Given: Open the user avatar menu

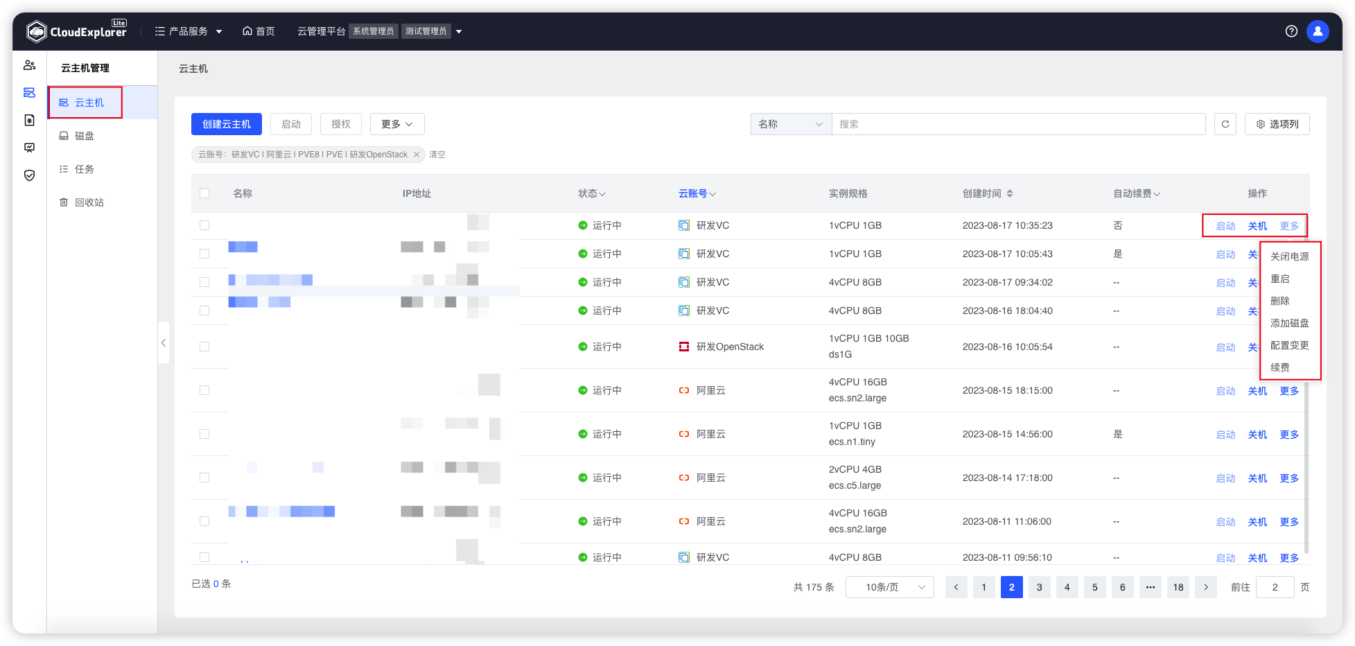Looking at the screenshot, I should click(x=1318, y=31).
